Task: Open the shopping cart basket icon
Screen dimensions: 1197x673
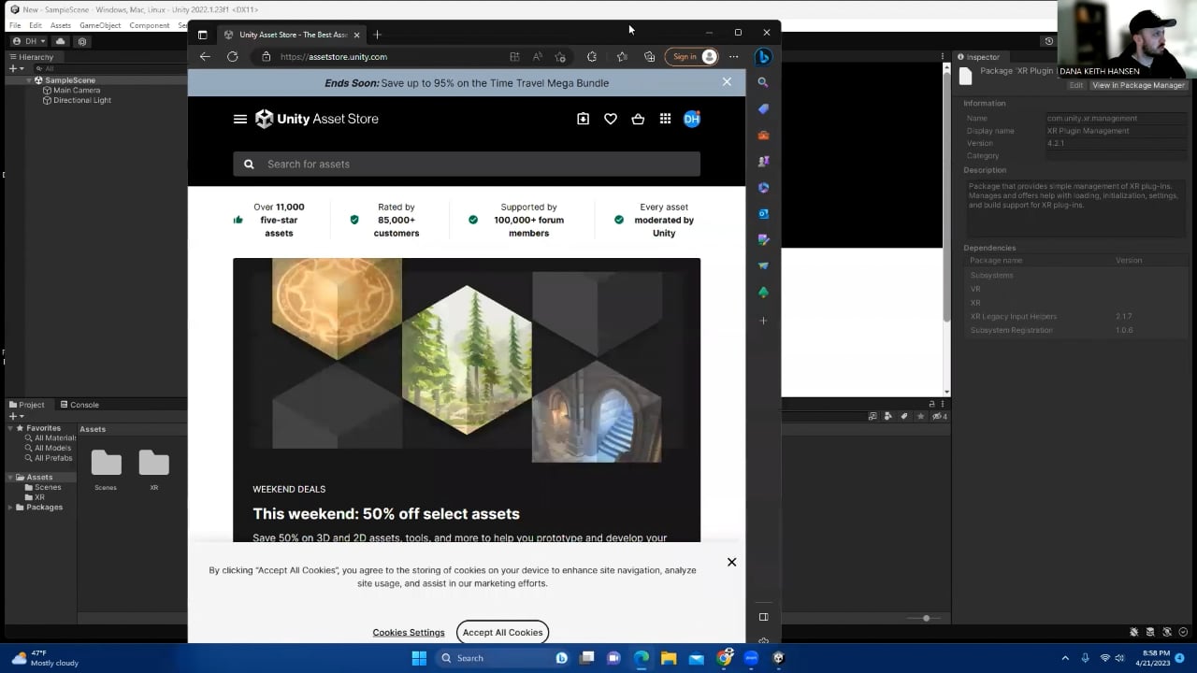Action: [x=638, y=119]
